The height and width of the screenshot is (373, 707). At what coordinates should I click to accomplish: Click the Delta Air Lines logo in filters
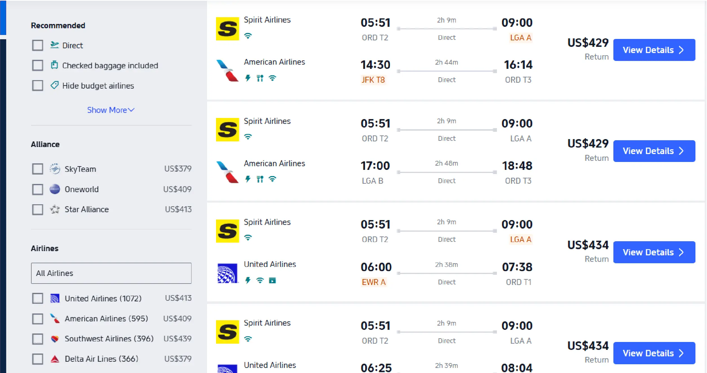point(55,359)
